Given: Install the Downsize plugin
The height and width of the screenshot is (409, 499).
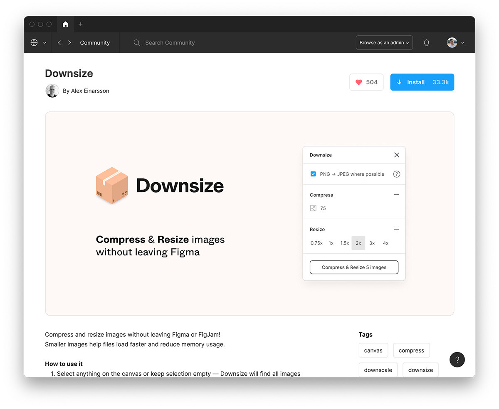Looking at the screenshot, I should [x=422, y=82].
